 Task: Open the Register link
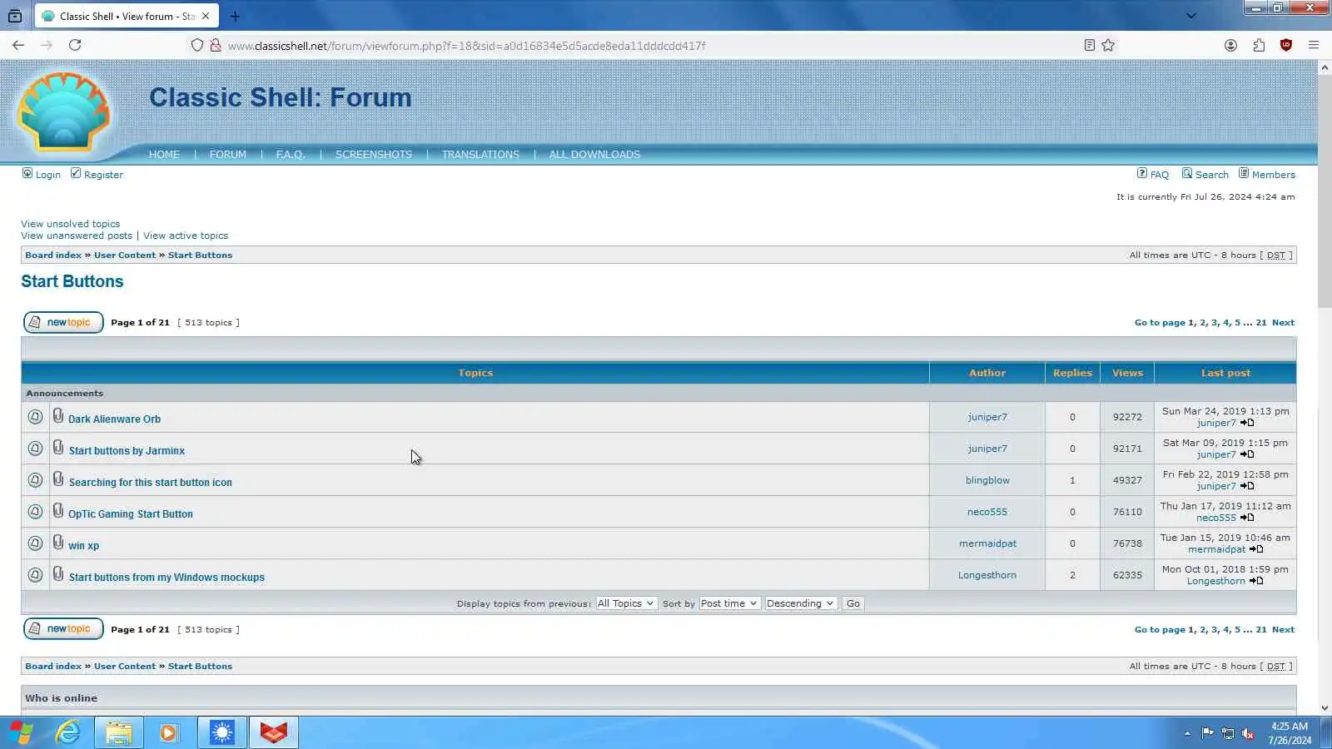click(103, 175)
